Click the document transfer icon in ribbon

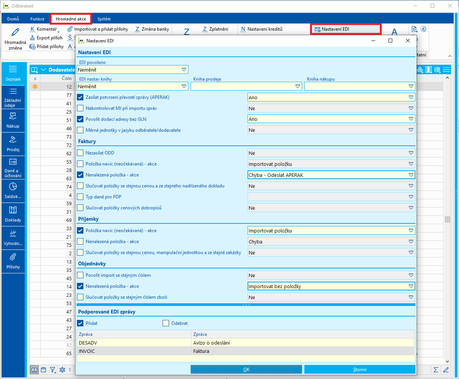pos(415,29)
